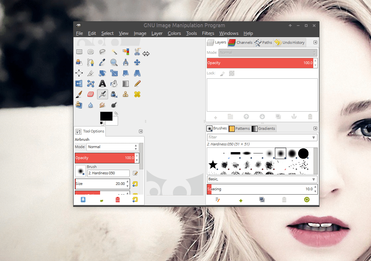This screenshot has width=371, height=261.
Task: Open the Windows menu
Action: coord(229,33)
